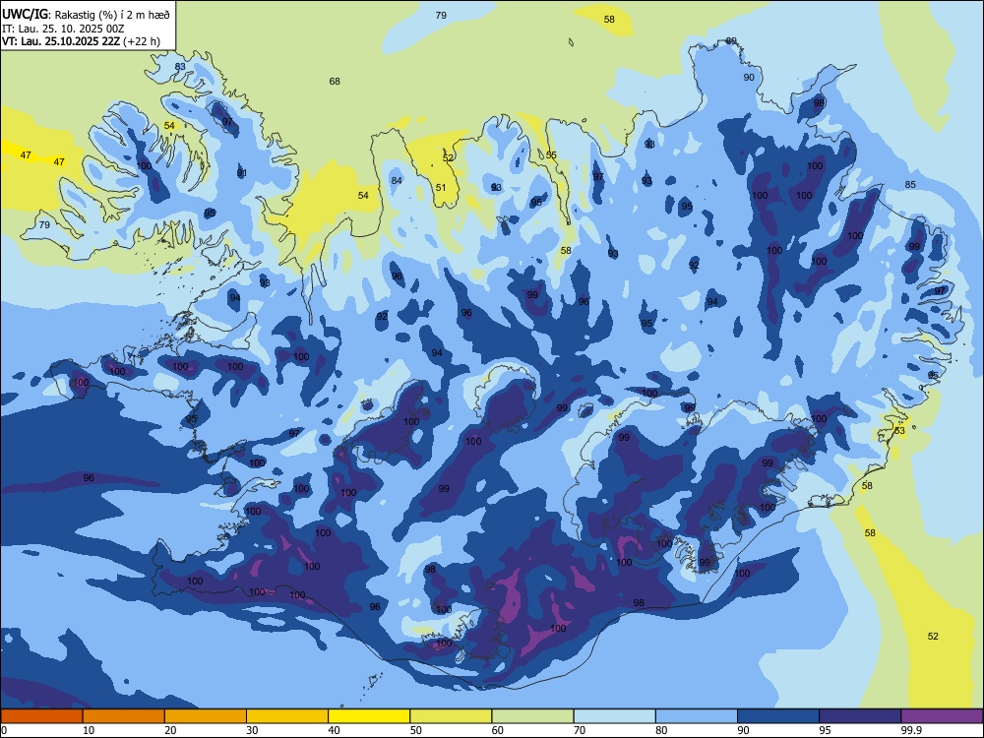Click the '51' humidity value label
This screenshot has height=738, width=984.
tap(441, 188)
